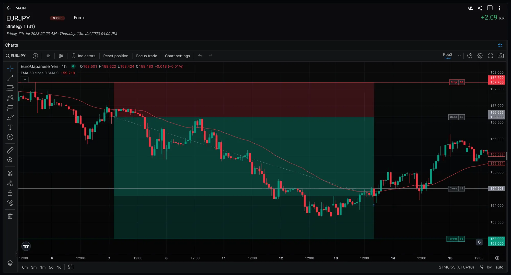The height and width of the screenshot is (275, 511).
Task: Collapse the Charts panel with the minimize icon
Action: (500, 45)
